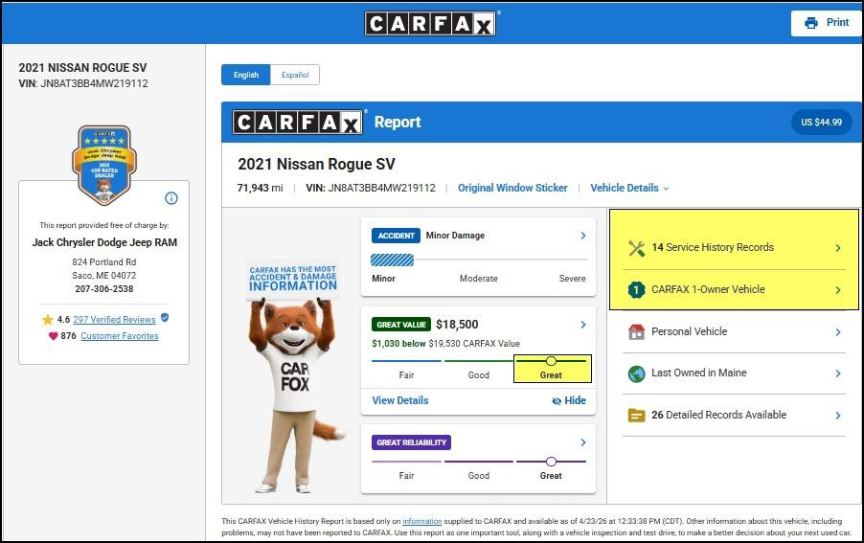The width and height of the screenshot is (864, 543).
Task: Click the 26 Detailed Records Available text
Action: (x=718, y=416)
